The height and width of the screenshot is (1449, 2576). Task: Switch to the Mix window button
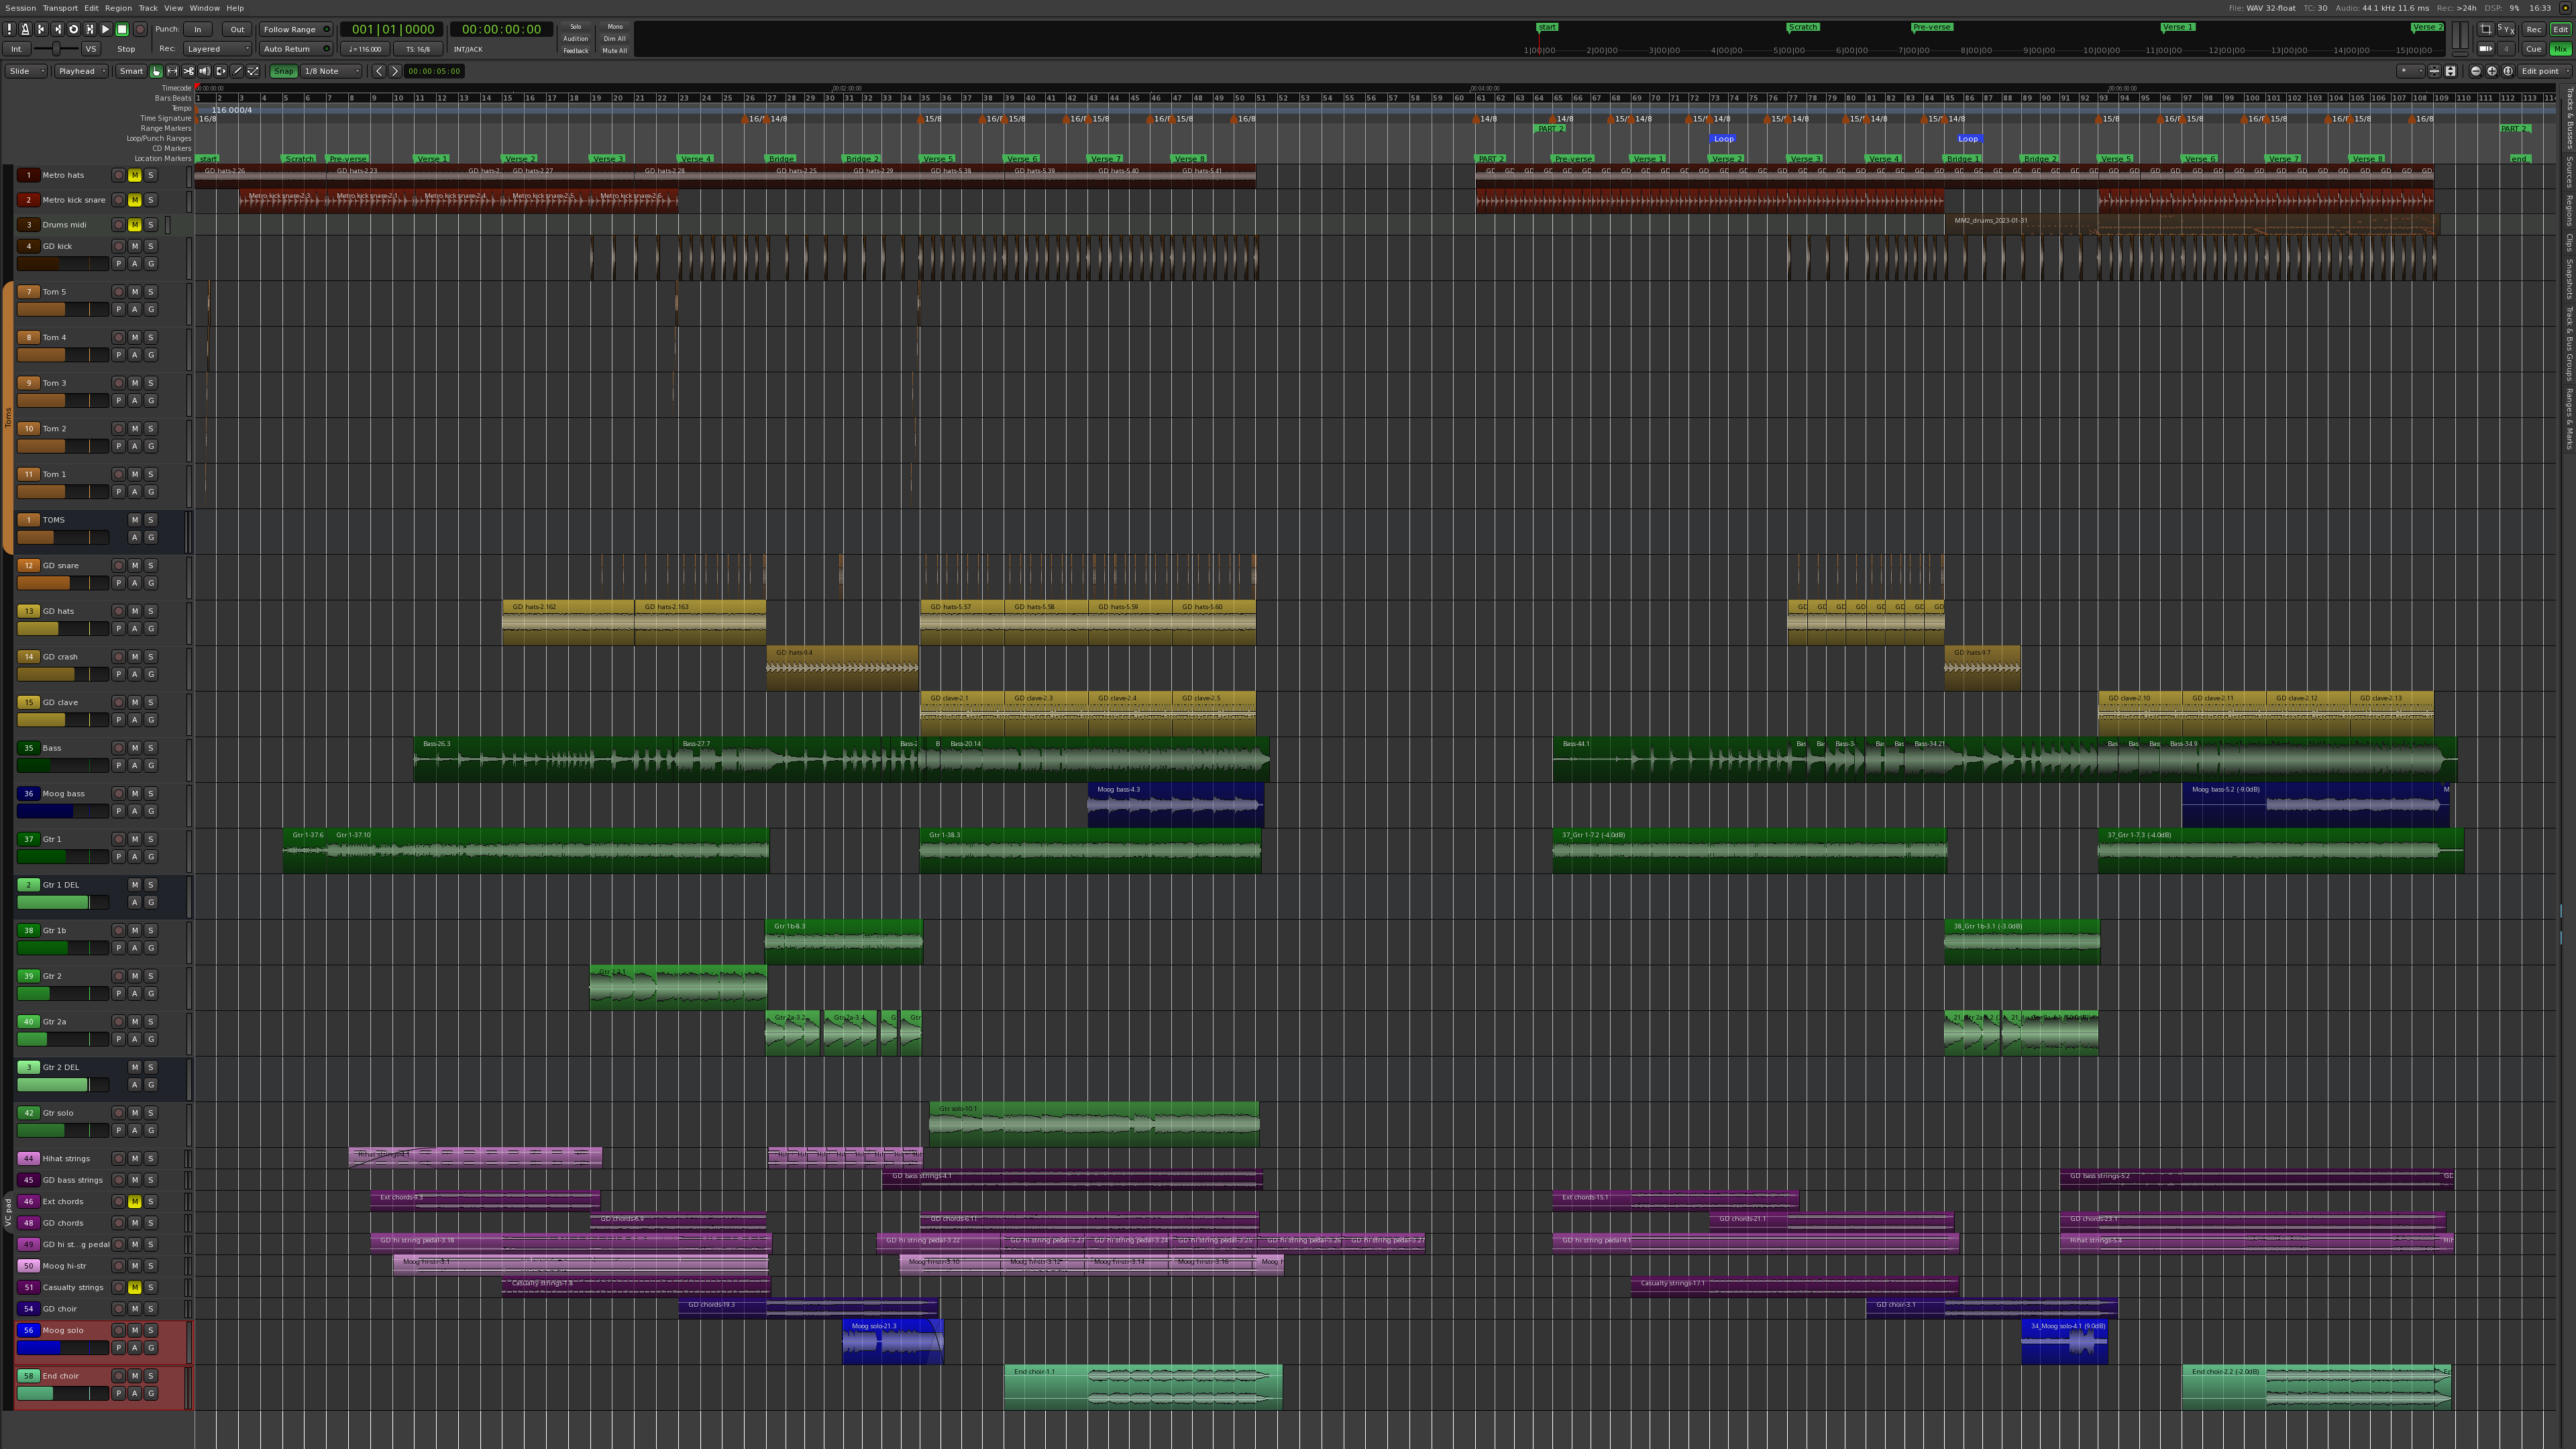2560,48
